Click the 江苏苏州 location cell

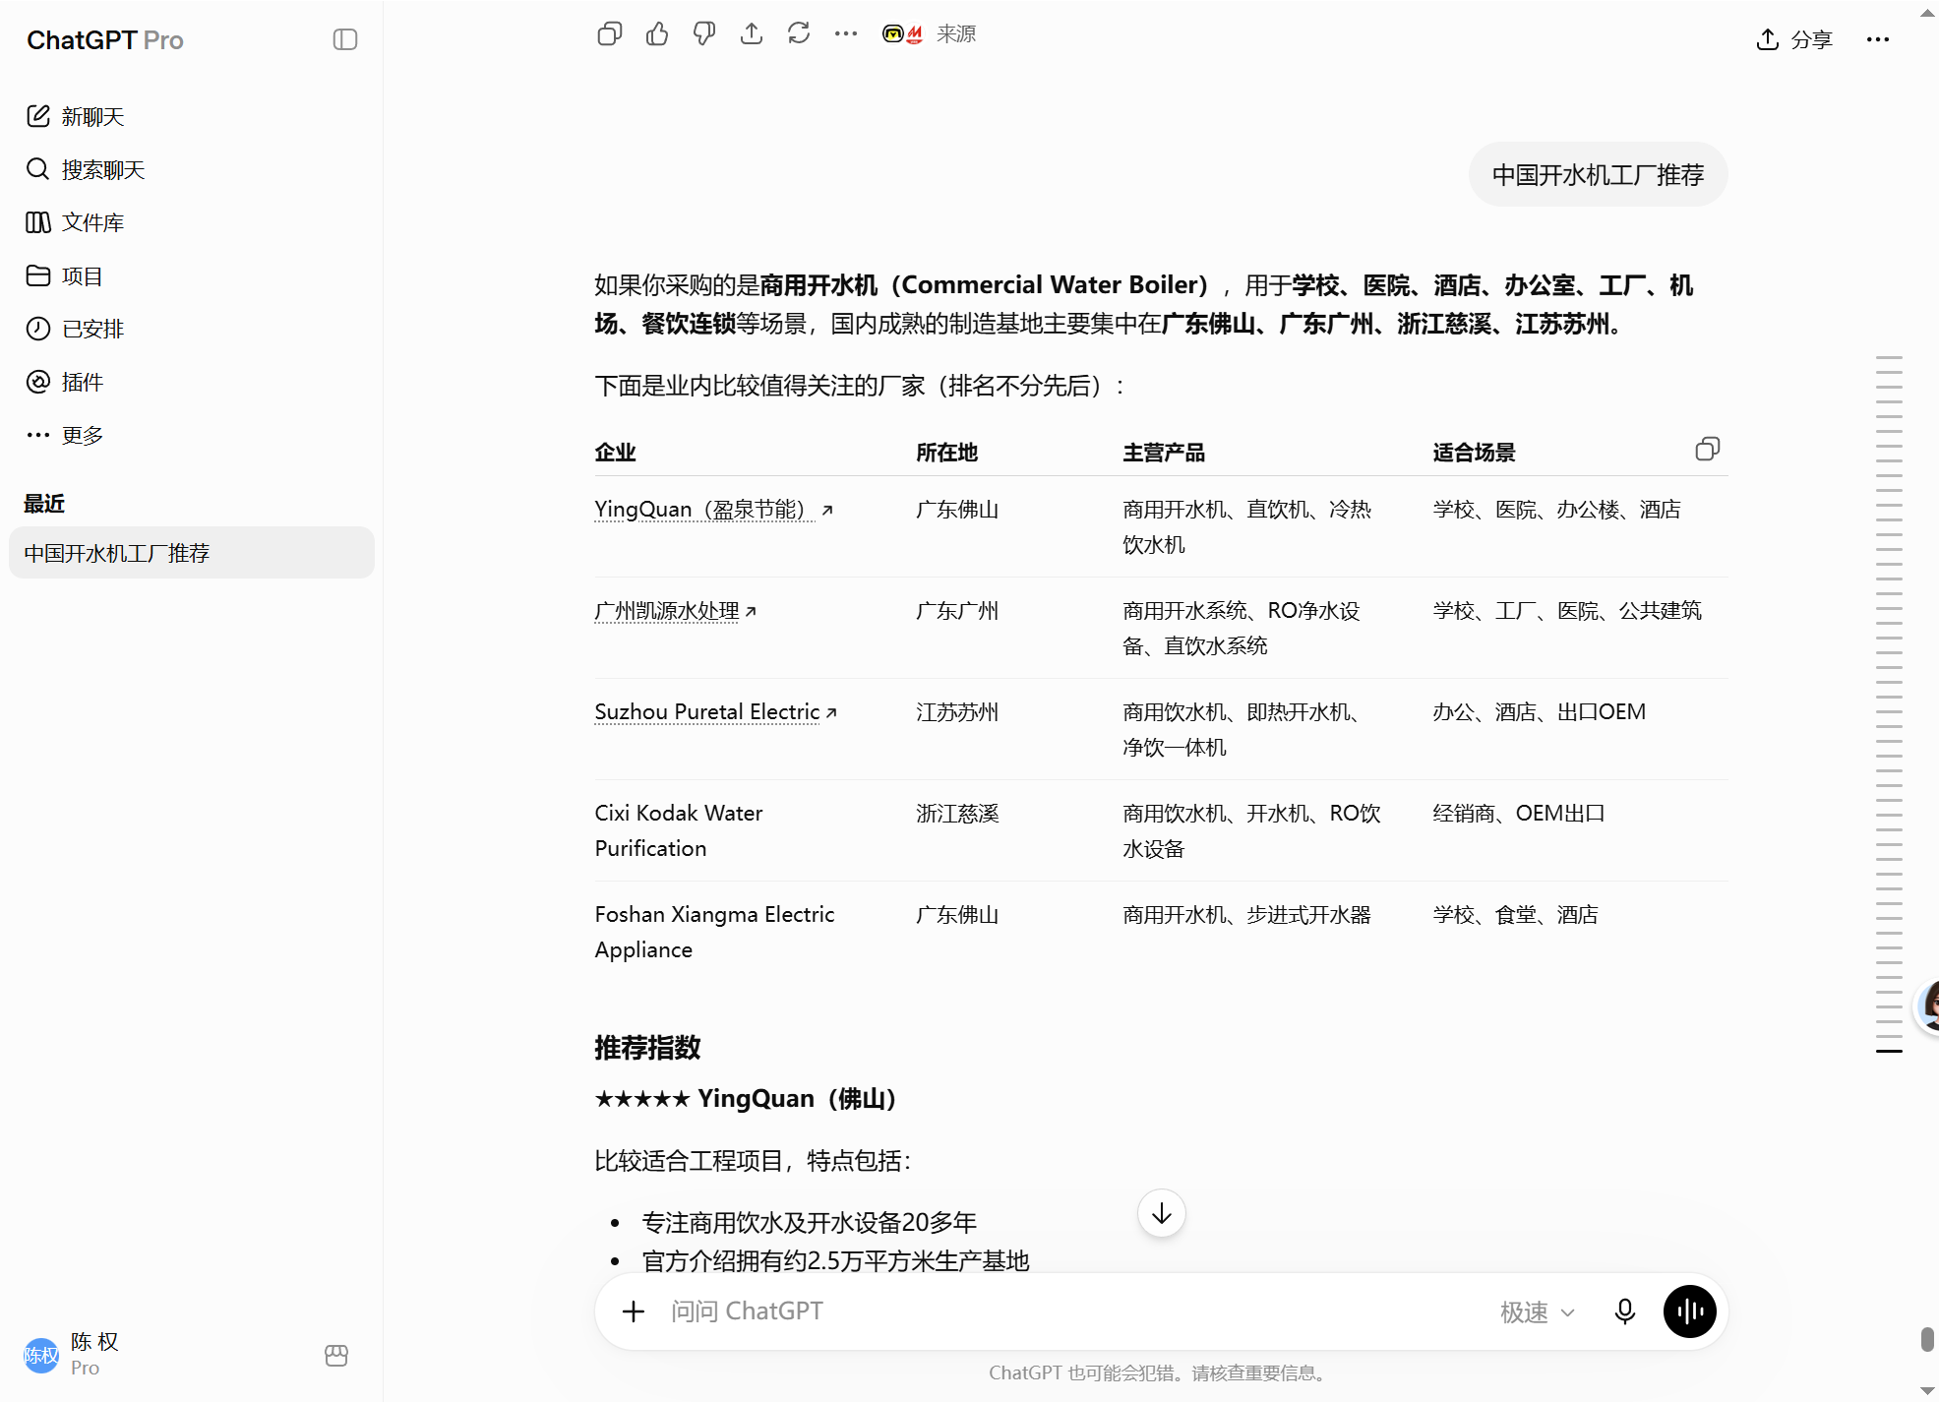tap(957, 712)
